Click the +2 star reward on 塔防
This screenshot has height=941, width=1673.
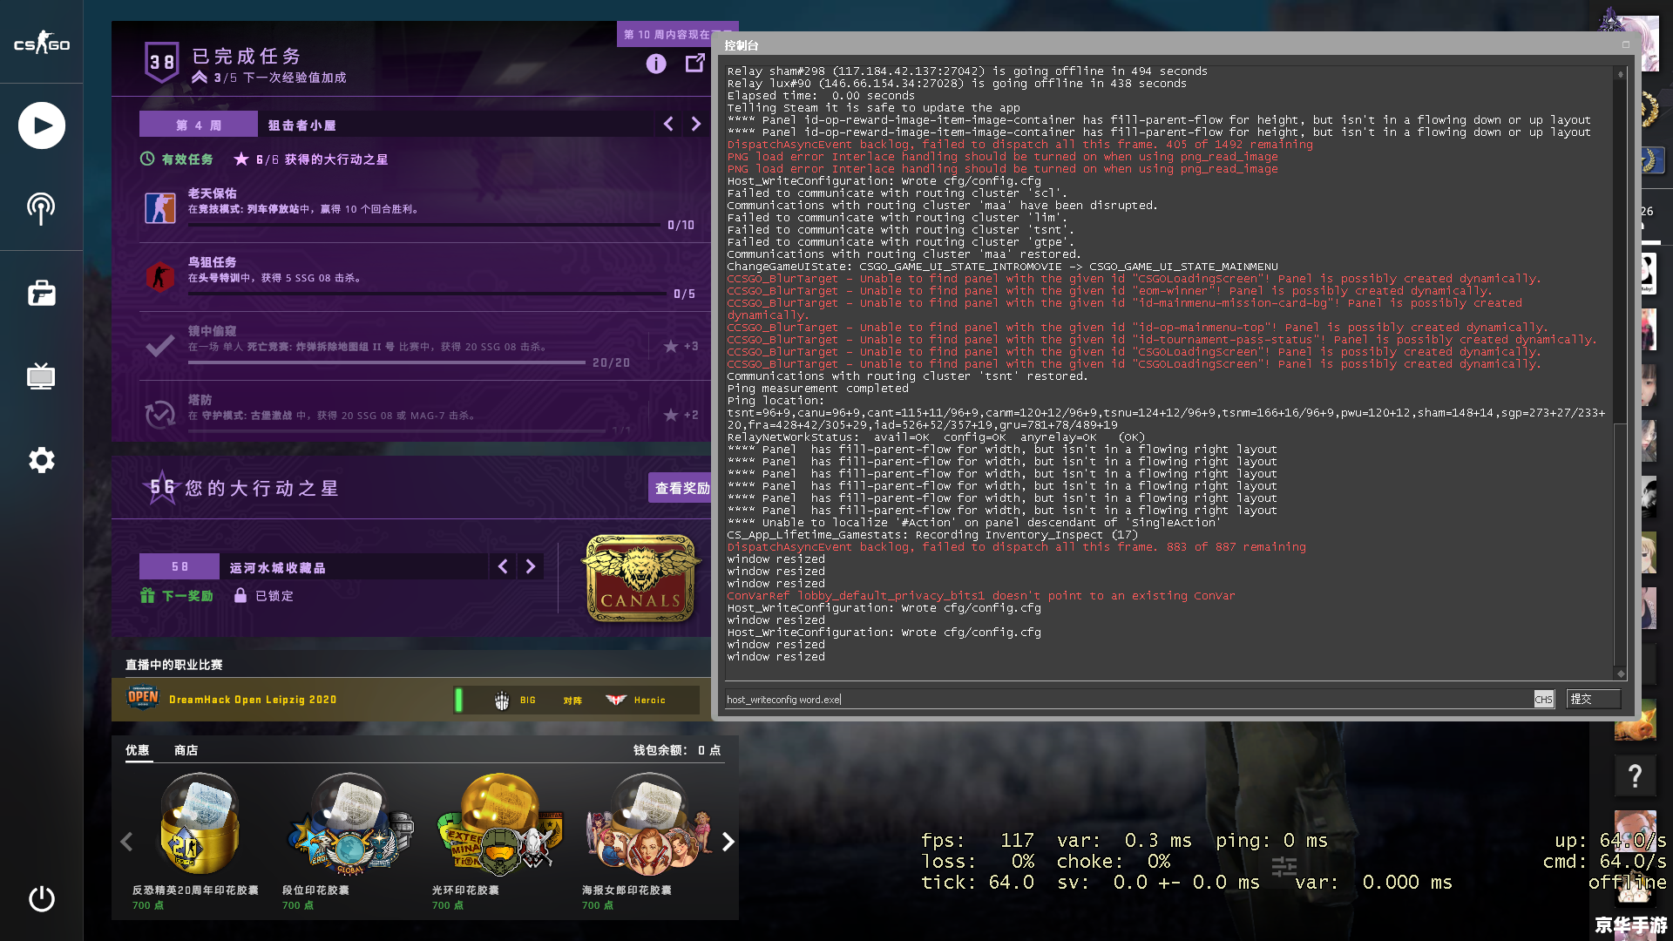point(681,415)
